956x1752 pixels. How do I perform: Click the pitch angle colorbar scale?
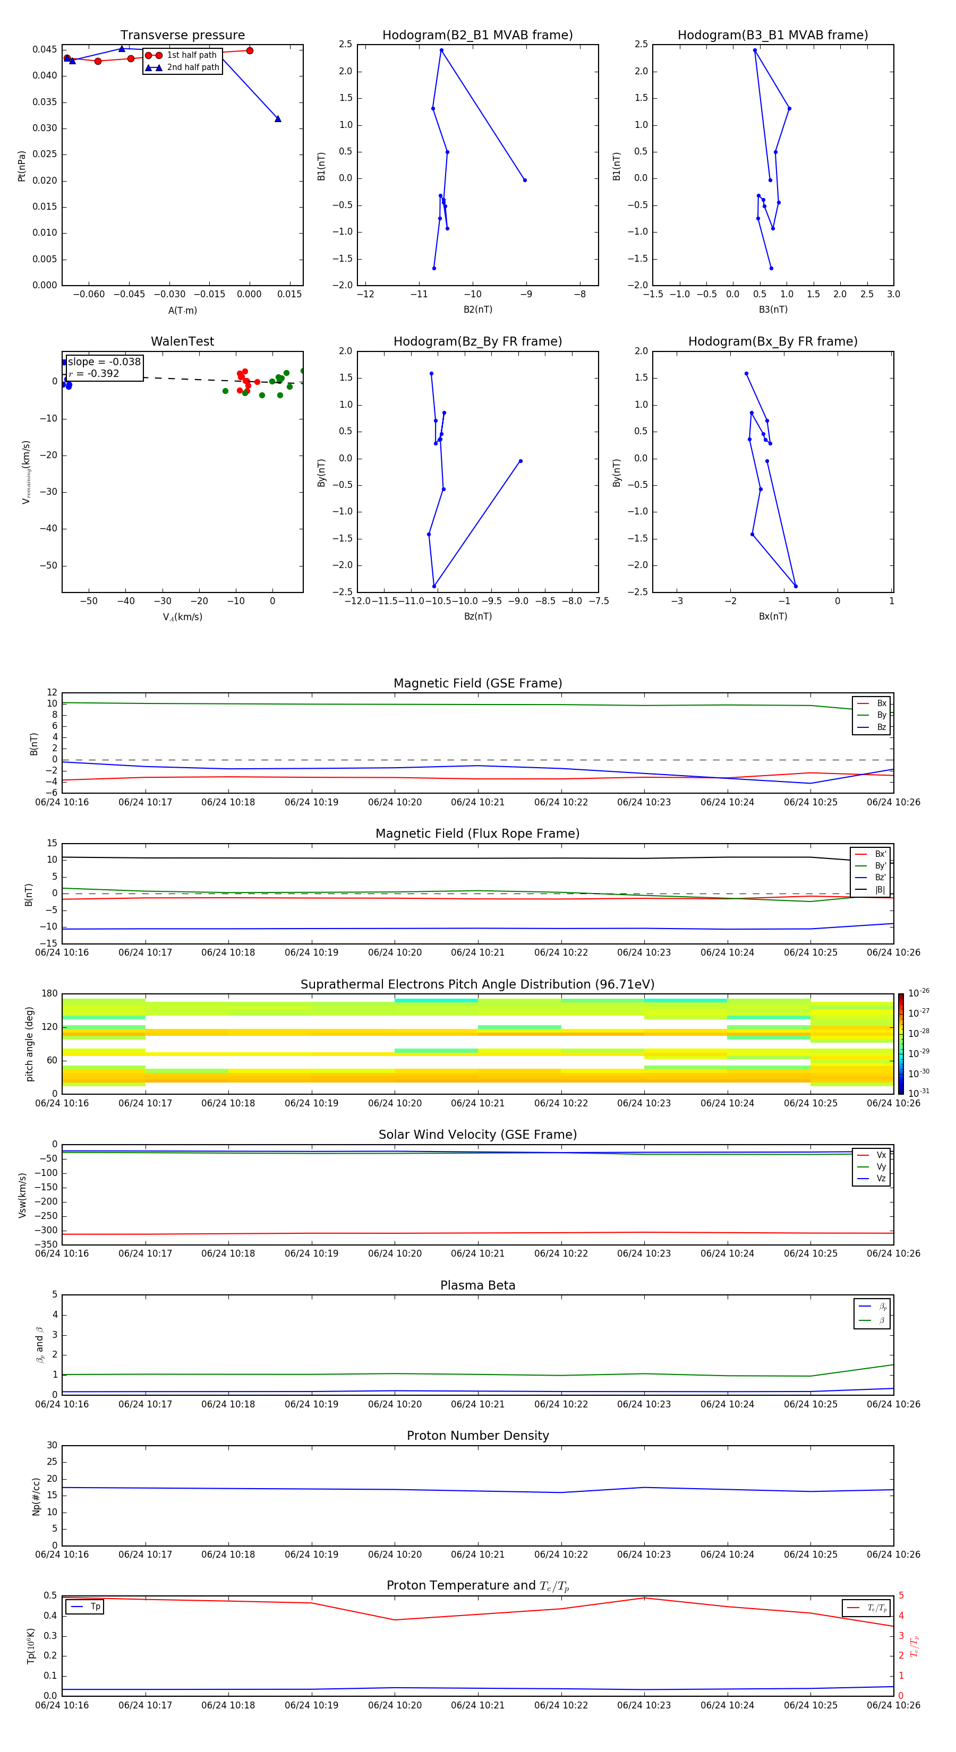pyautogui.click(x=901, y=1044)
